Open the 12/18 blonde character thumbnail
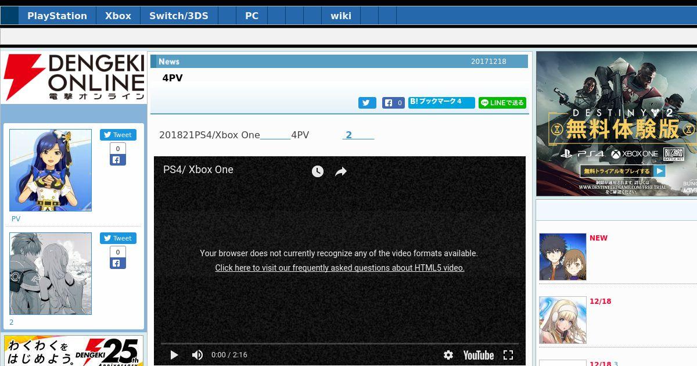697x366 pixels. click(x=563, y=320)
